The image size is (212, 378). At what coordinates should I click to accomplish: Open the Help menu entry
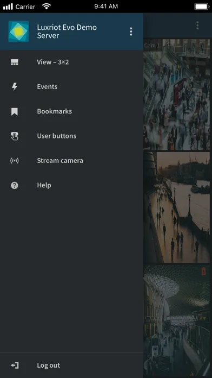[71, 185]
